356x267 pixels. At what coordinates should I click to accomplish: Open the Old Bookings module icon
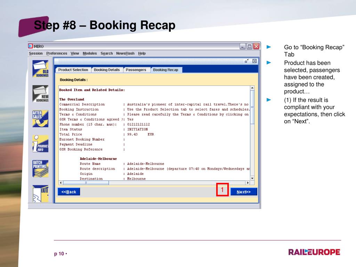[x=40, y=68]
